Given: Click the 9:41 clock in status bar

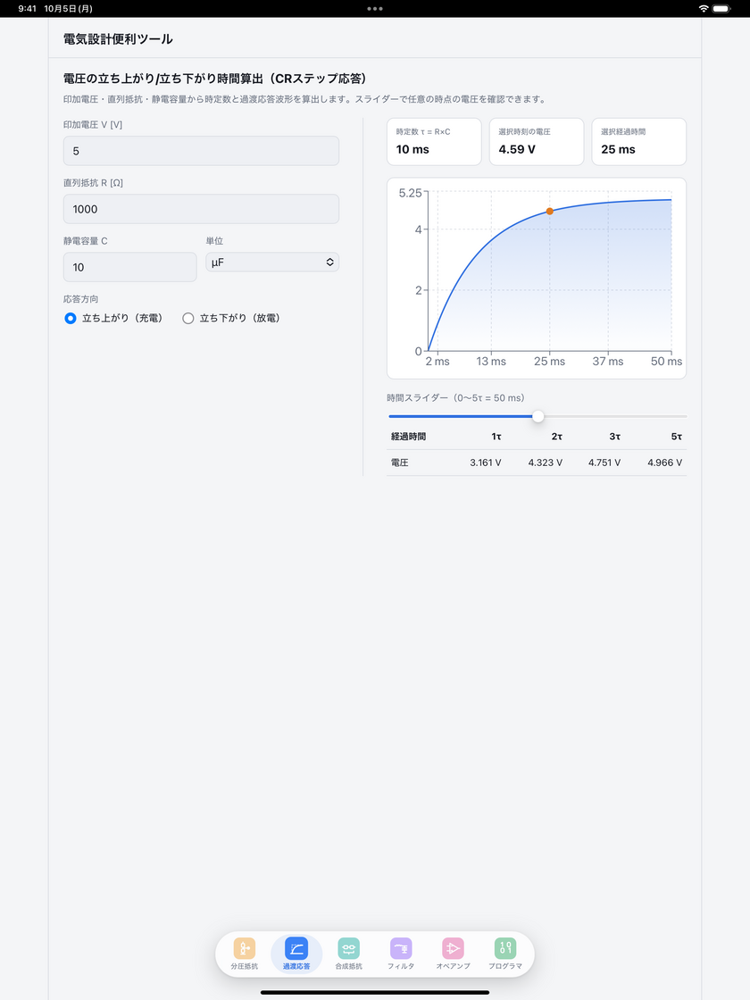Looking at the screenshot, I should pyautogui.click(x=28, y=9).
